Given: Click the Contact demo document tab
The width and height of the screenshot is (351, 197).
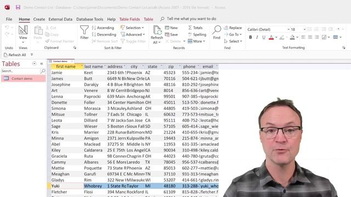Looking at the screenshot, I should 60,61.
